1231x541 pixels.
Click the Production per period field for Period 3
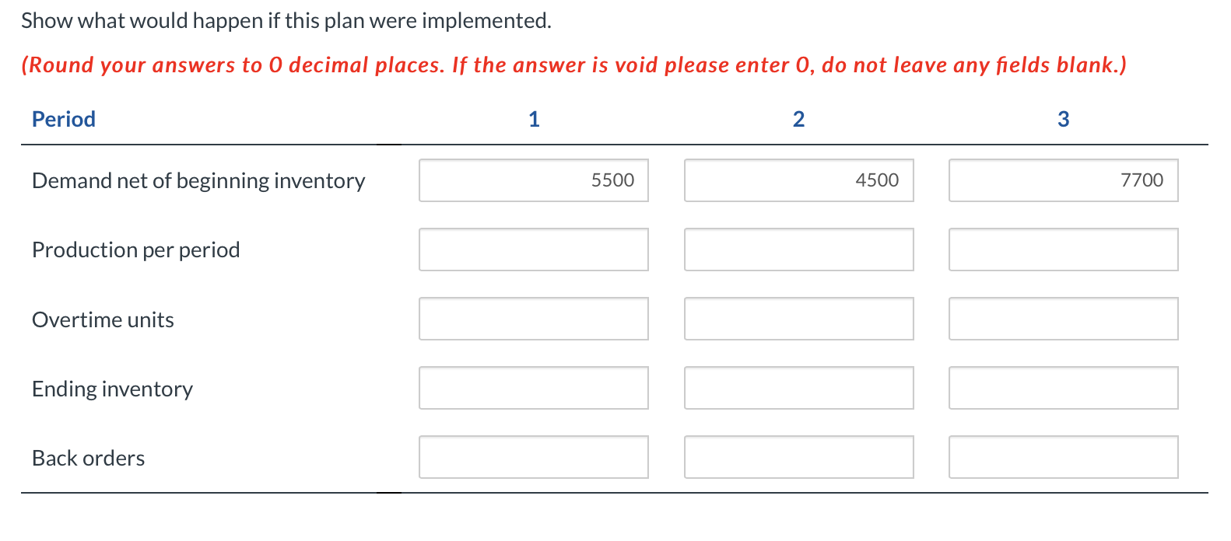click(1063, 249)
